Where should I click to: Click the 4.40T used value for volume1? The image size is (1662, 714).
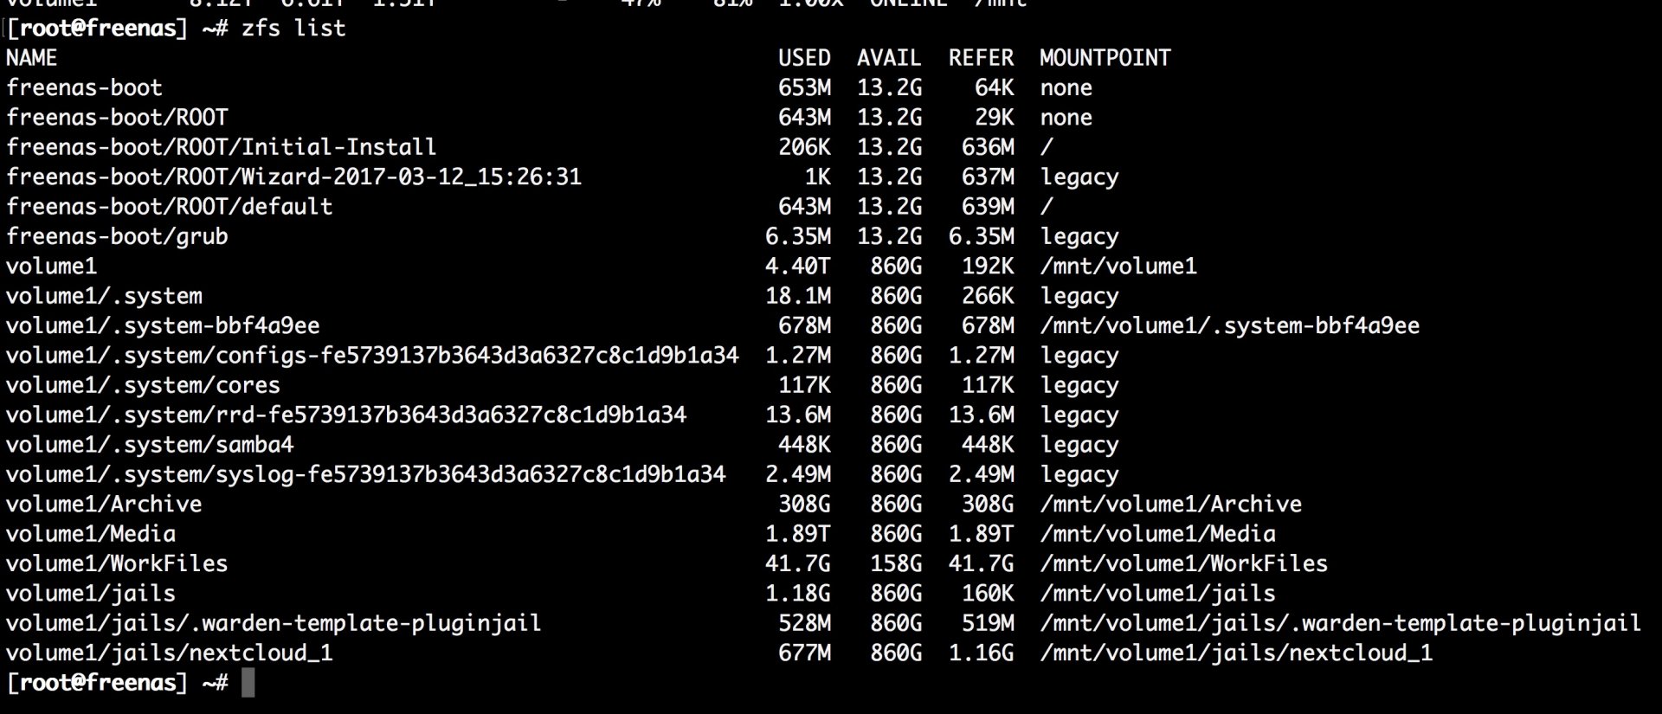tap(797, 267)
